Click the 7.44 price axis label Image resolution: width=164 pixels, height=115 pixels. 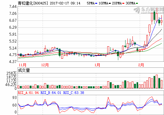pos(13,7)
